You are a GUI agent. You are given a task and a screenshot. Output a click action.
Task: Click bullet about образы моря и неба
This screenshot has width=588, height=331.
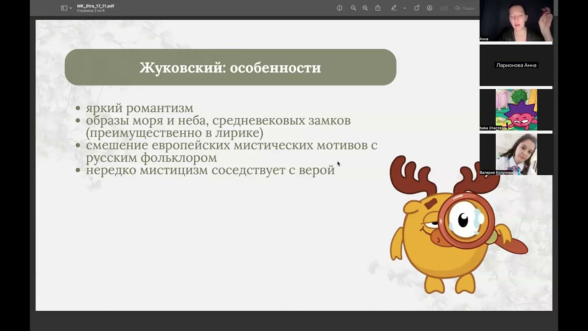[x=218, y=127]
